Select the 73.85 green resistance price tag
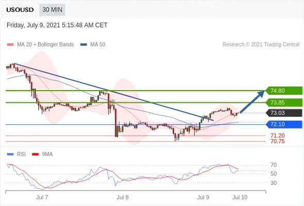The height and width of the screenshot is (206, 304). [284, 102]
